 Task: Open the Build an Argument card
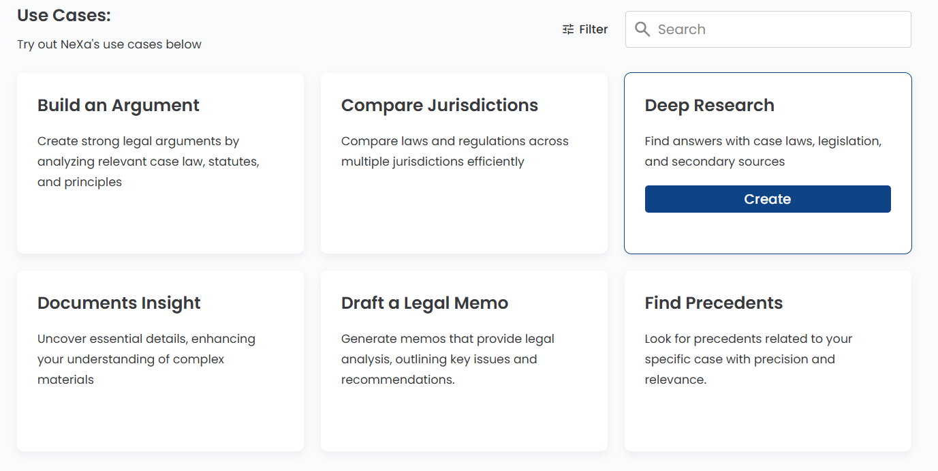click(160, 164)
